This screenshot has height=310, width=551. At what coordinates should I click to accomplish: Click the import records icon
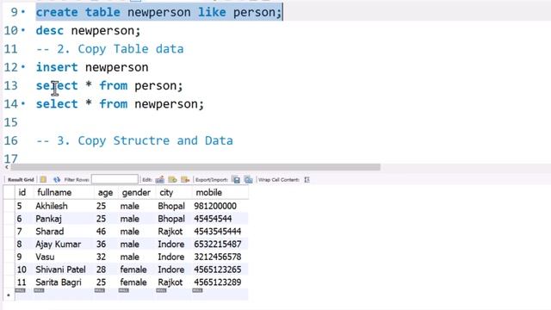pos(249,180)
